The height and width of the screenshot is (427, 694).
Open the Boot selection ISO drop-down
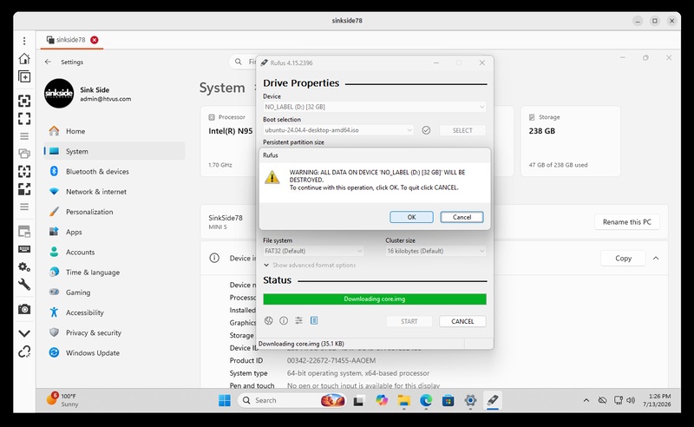pos(338,130)
